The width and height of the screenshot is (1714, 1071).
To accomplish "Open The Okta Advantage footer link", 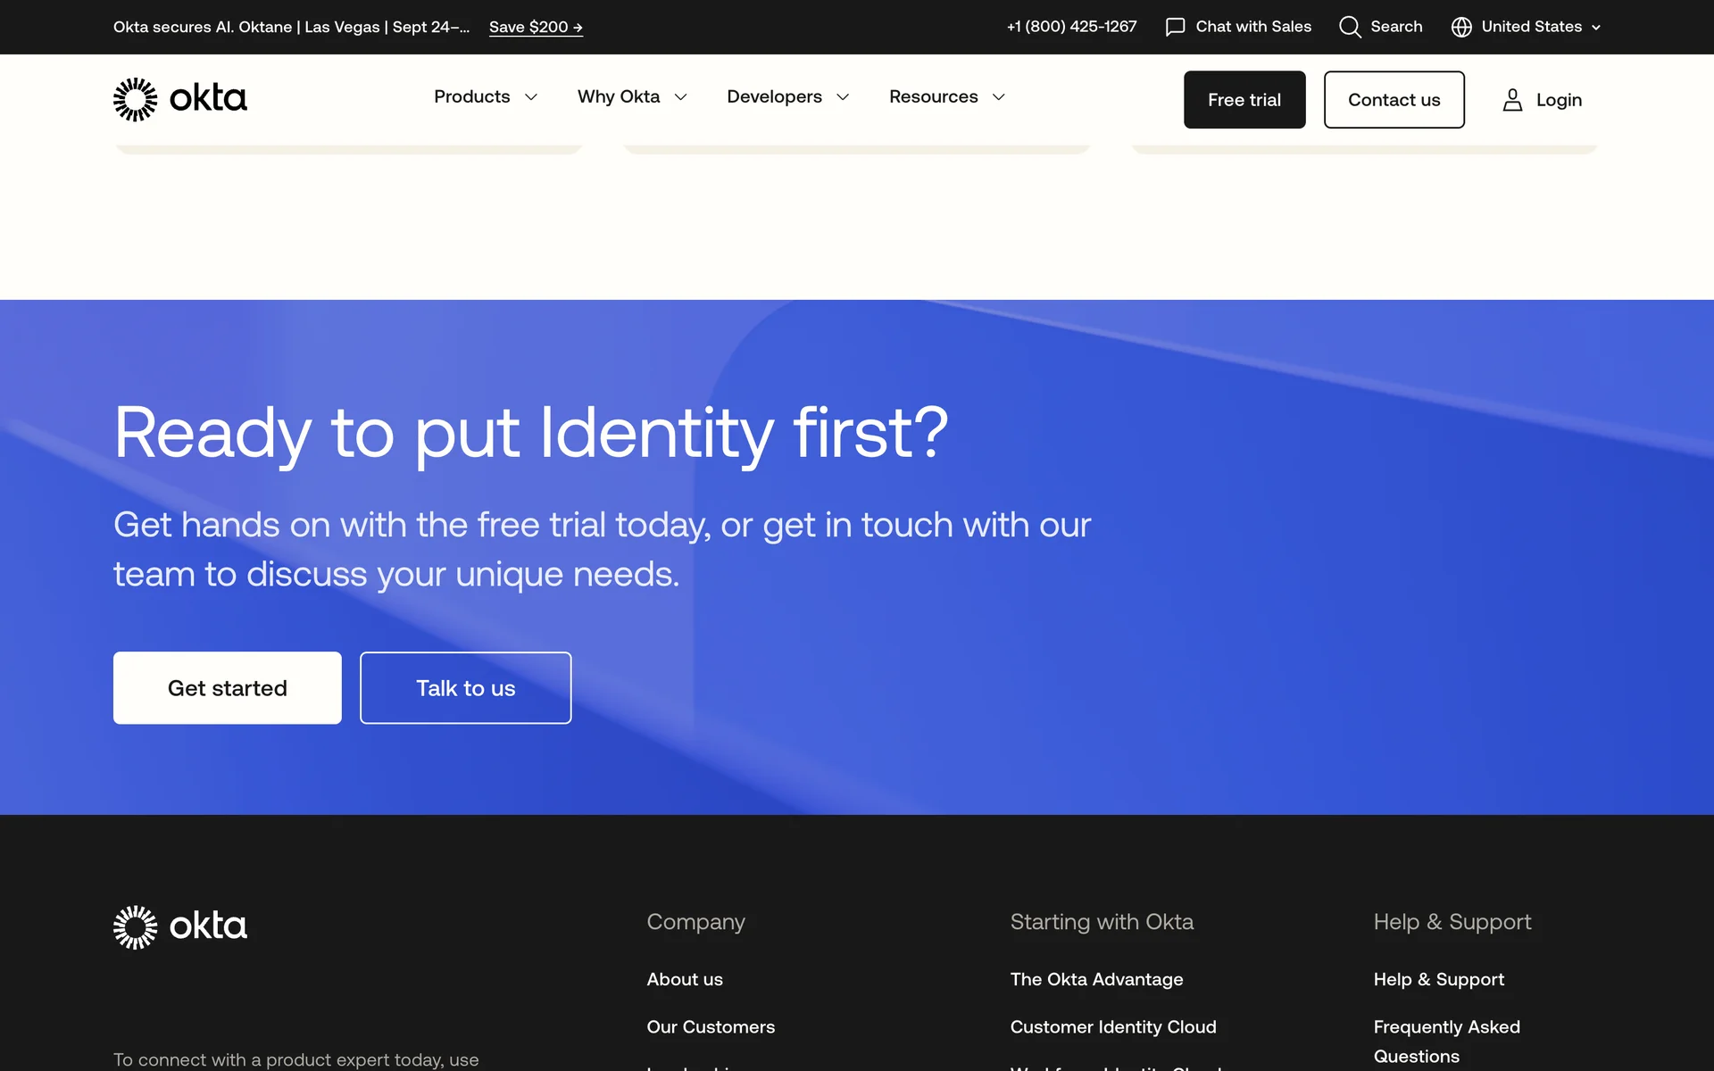I will coord(1096,979).
